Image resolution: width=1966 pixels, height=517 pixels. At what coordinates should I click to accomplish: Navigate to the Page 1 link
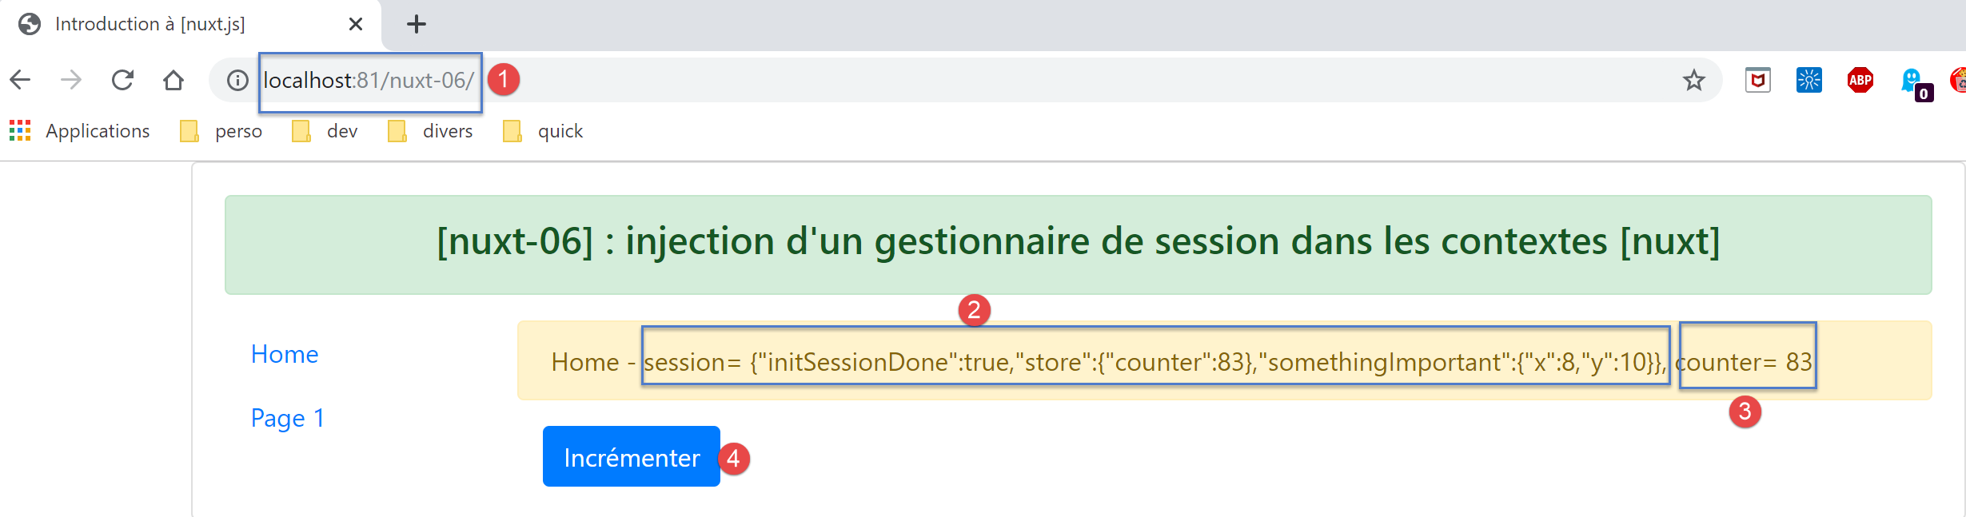(288, 418)
